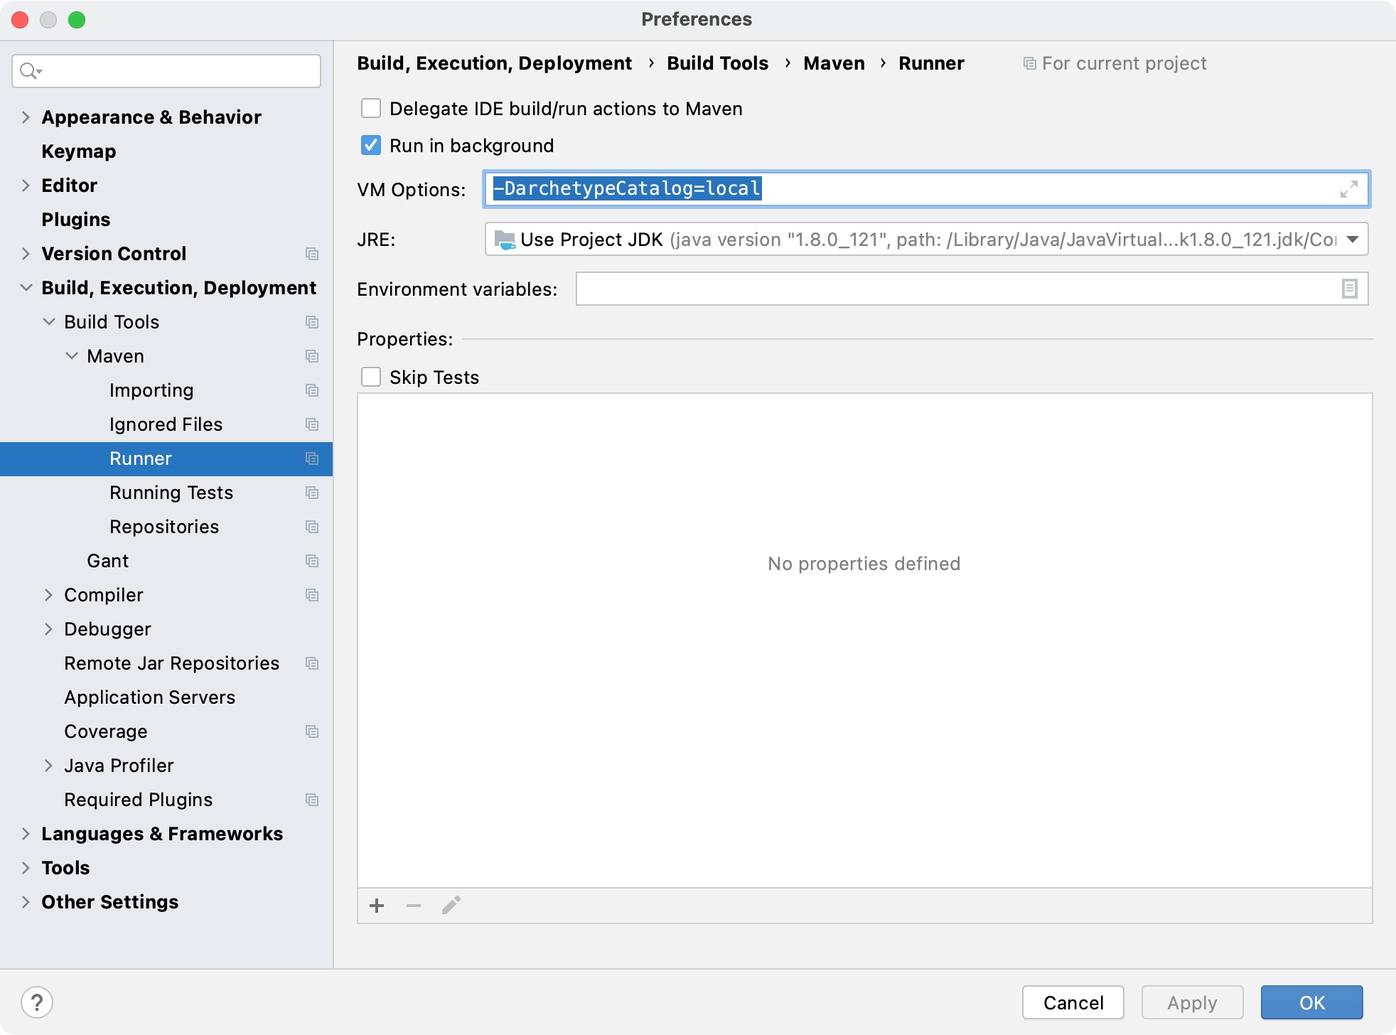This screenshot has height=1035, width=1396.
Task: Expand the Languages & Frameworks section
Action: [x=26, y=834]
